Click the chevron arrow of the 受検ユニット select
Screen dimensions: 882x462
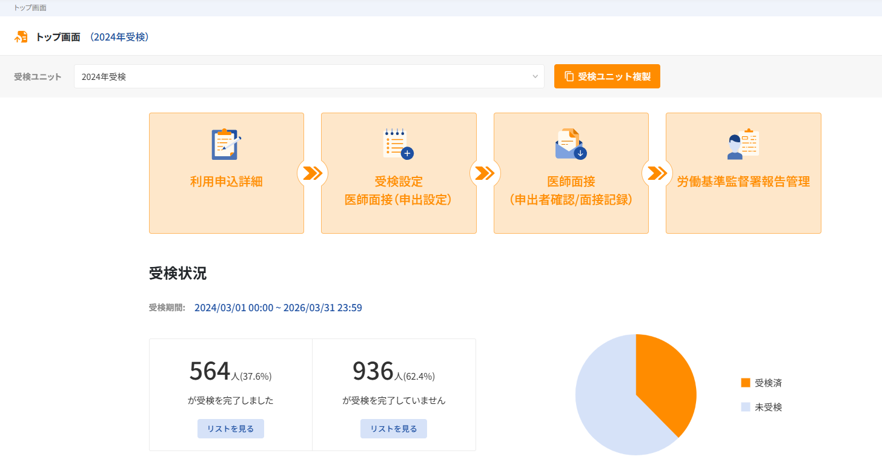tap(535, 76)
